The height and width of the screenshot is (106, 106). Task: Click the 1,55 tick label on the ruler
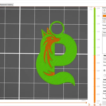coord(98,32)
